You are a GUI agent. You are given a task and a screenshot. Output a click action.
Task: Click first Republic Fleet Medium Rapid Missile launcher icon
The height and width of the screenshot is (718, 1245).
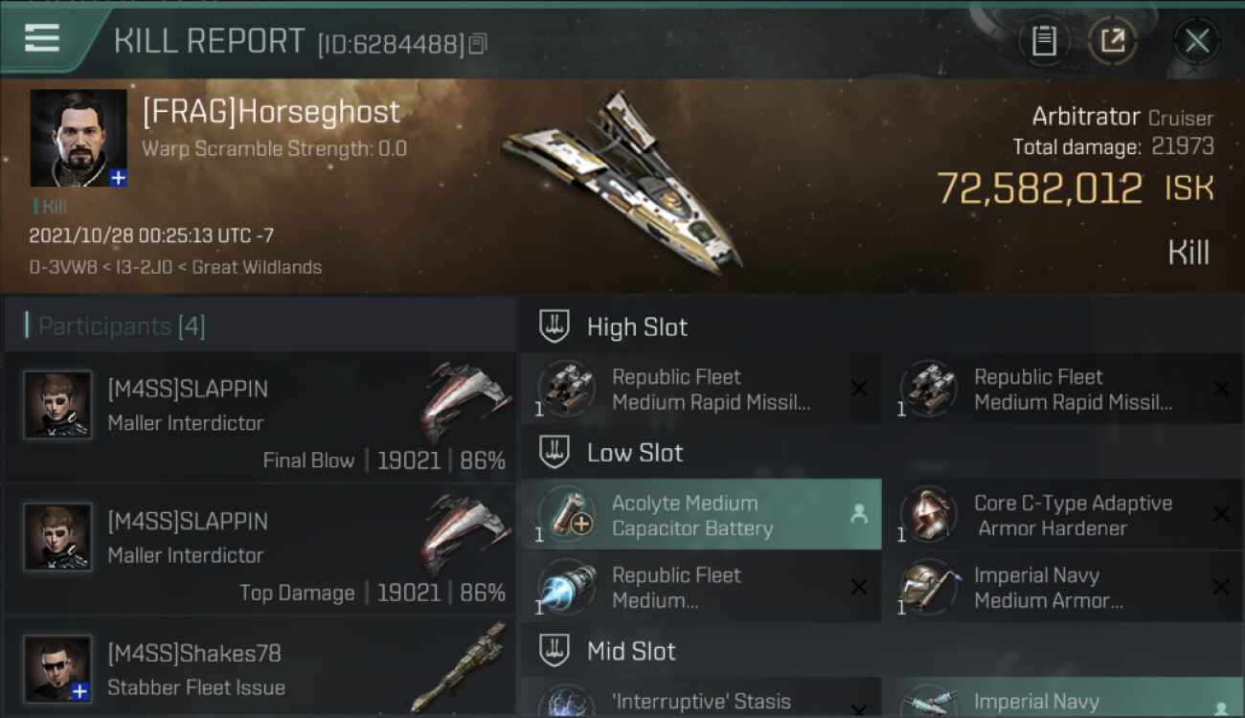(x=567, y=389)
